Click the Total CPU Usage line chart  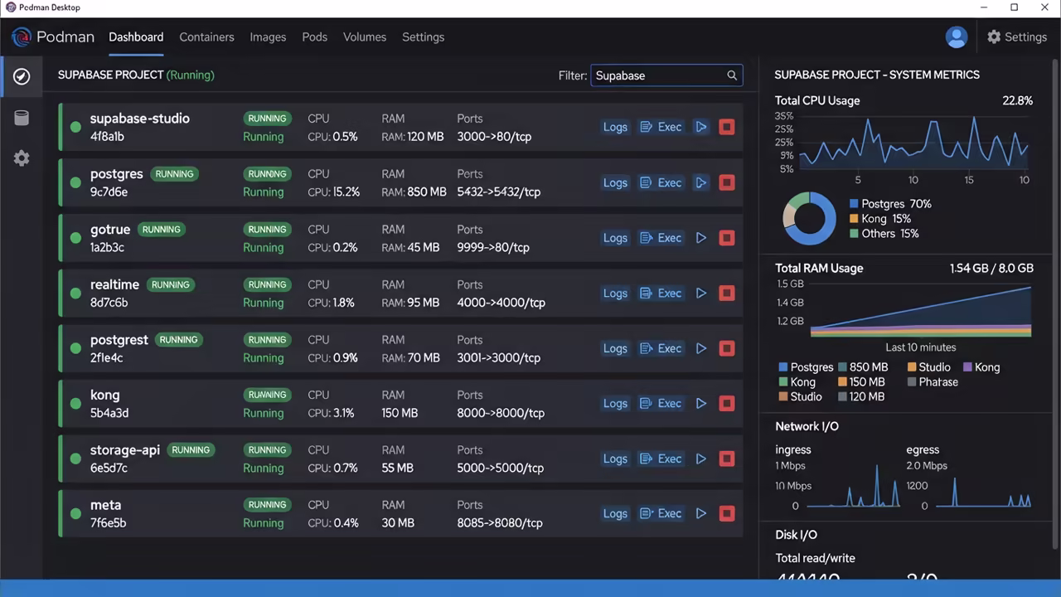(x=913, y=143)
